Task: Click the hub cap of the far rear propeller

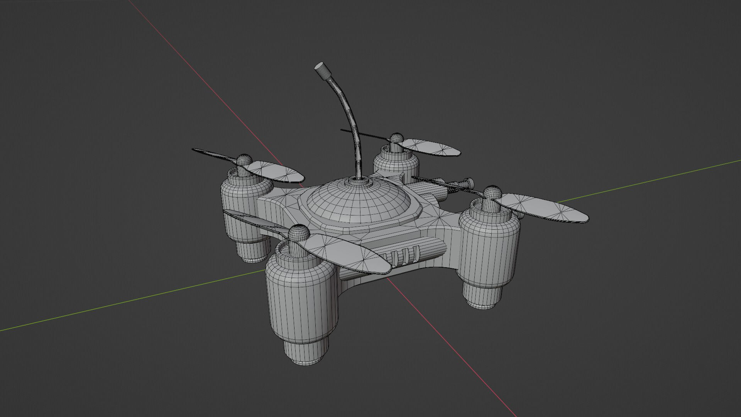Action: click(x=396, y=139)
